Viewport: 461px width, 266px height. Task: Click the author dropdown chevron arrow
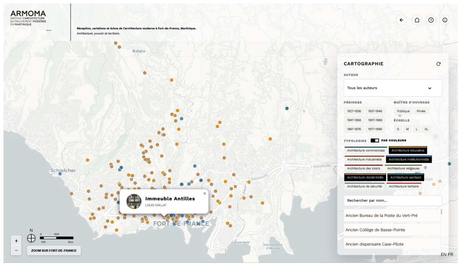[430, 88]
